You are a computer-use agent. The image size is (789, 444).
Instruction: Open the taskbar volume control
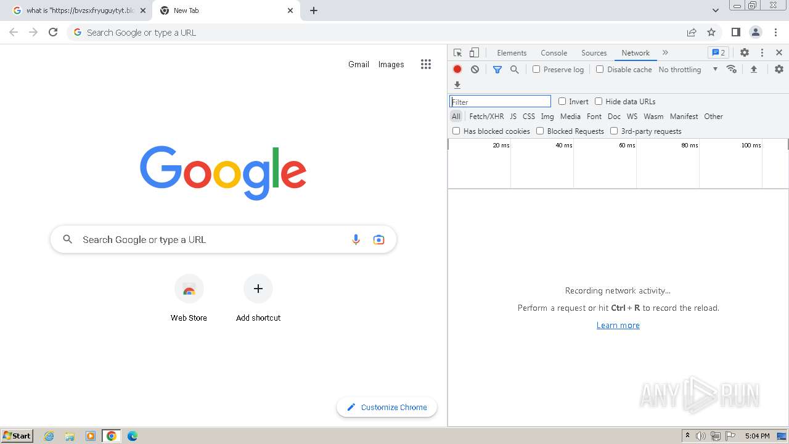(701, 436)
